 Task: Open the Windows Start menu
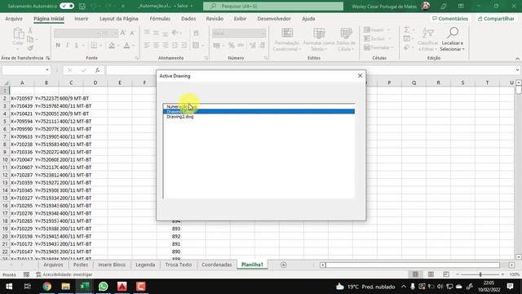[9, 287]
